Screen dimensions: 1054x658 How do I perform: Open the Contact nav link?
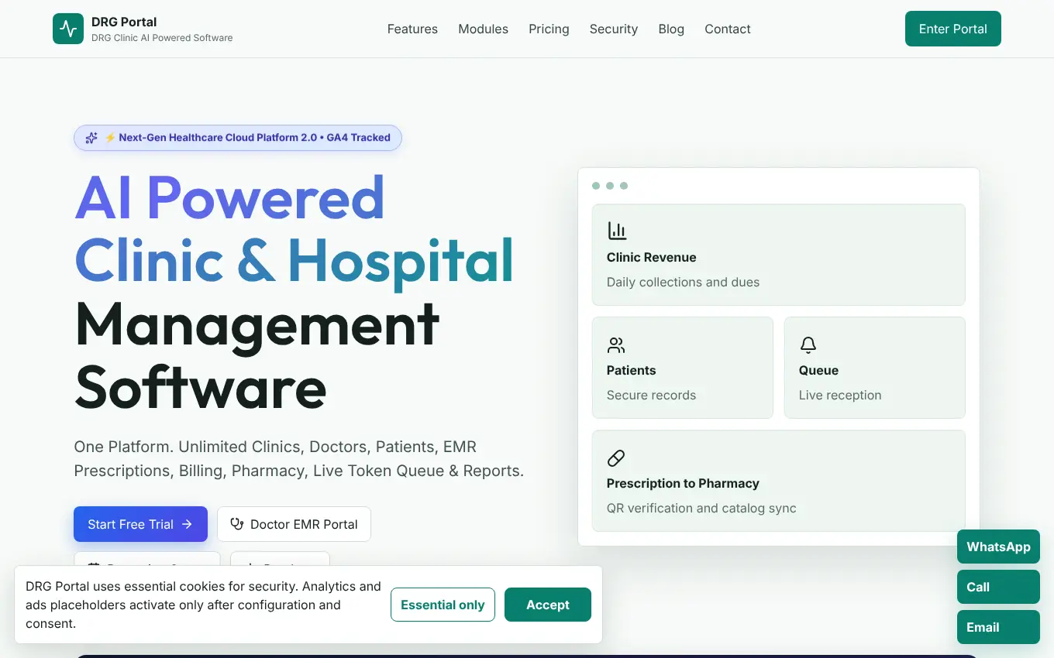(x=727, y=29)
